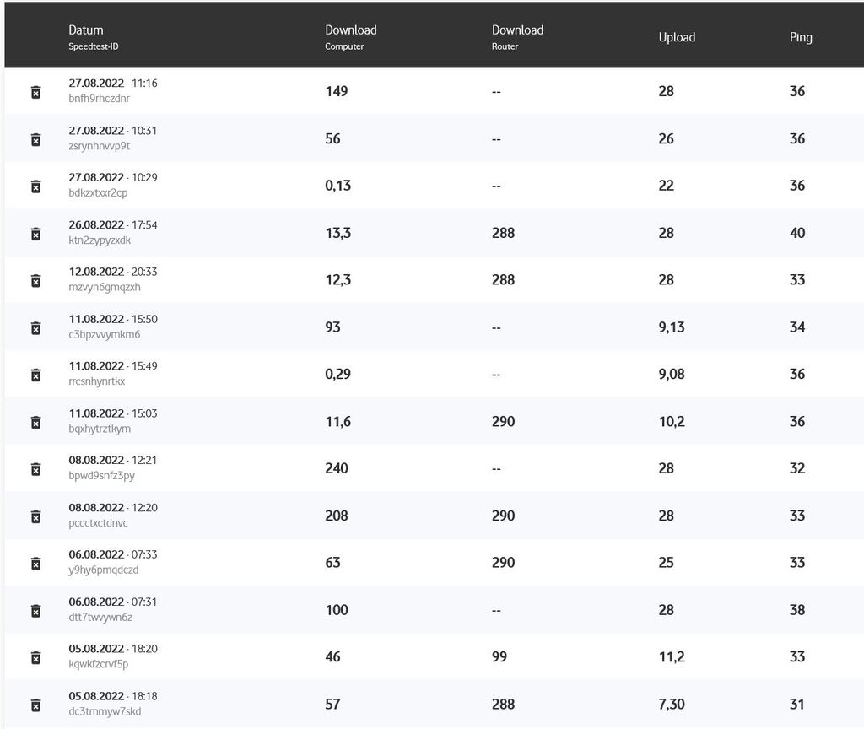Delete the speedtest entry with ID zsrynhnvvp9t
The height and width of the screenshot is (729, 864).
pos(35,139)
